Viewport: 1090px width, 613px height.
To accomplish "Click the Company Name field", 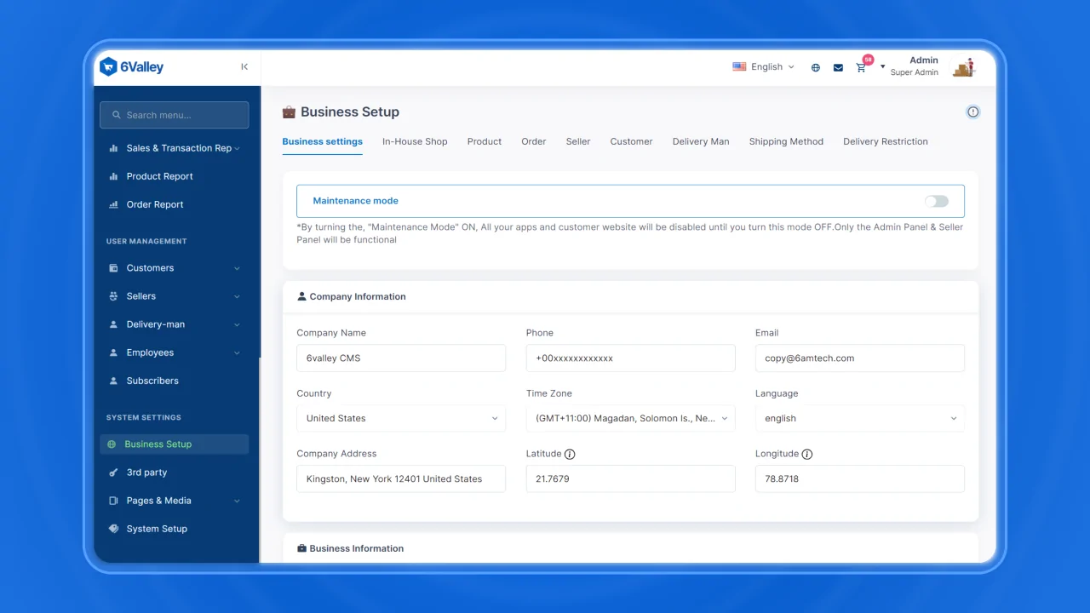I will click(401, 358).
